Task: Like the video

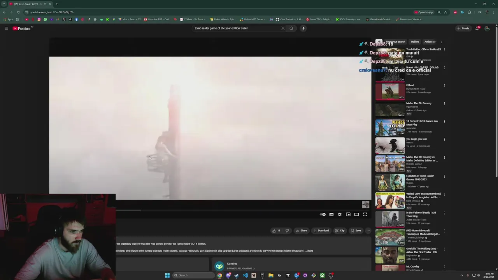Action: (x=276, y=231)
